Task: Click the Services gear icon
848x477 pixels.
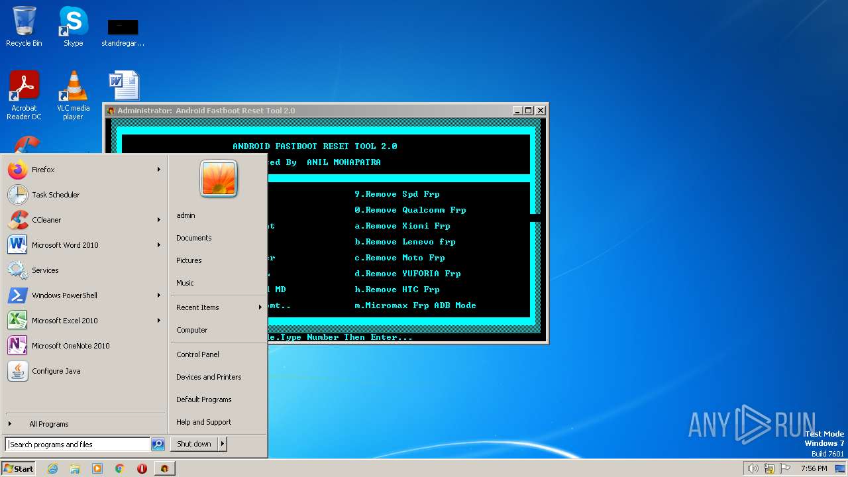Action: pos(18,270)
